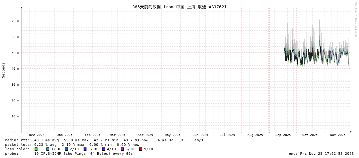Image resolution: width=359 pixels, height=158 pixels.
Task: Click the RRDTOOL / TOBI OETIKER watermark
Action: click(x=355, y=19)
